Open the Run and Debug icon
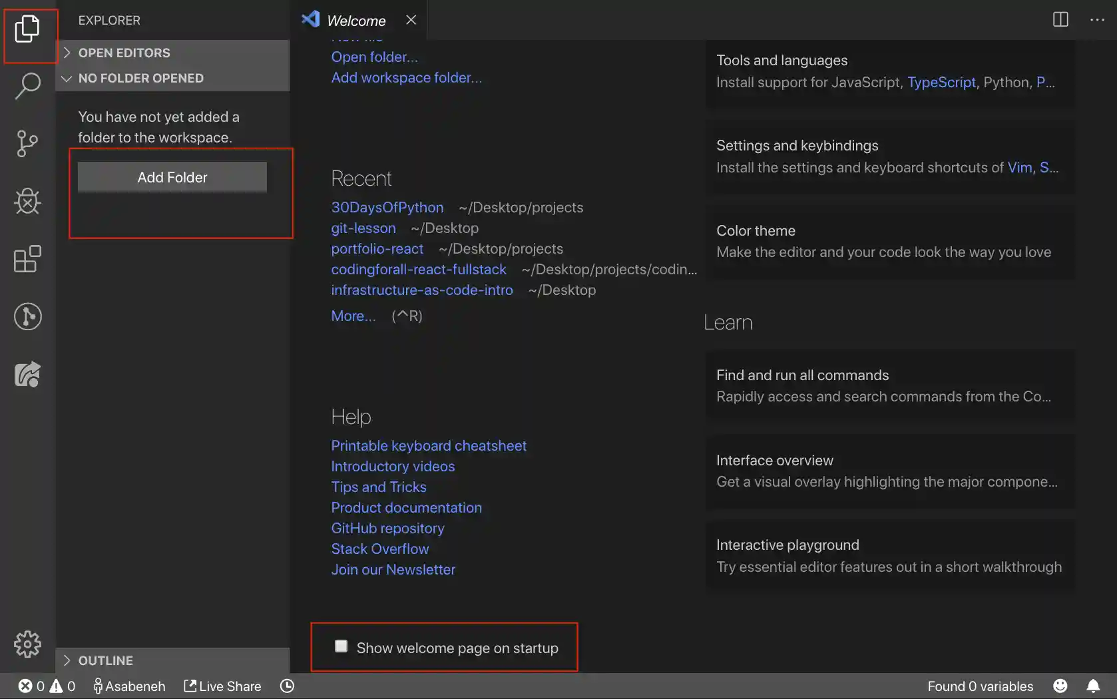Screen dimensions: 1117x699 [x=27, y=202]
